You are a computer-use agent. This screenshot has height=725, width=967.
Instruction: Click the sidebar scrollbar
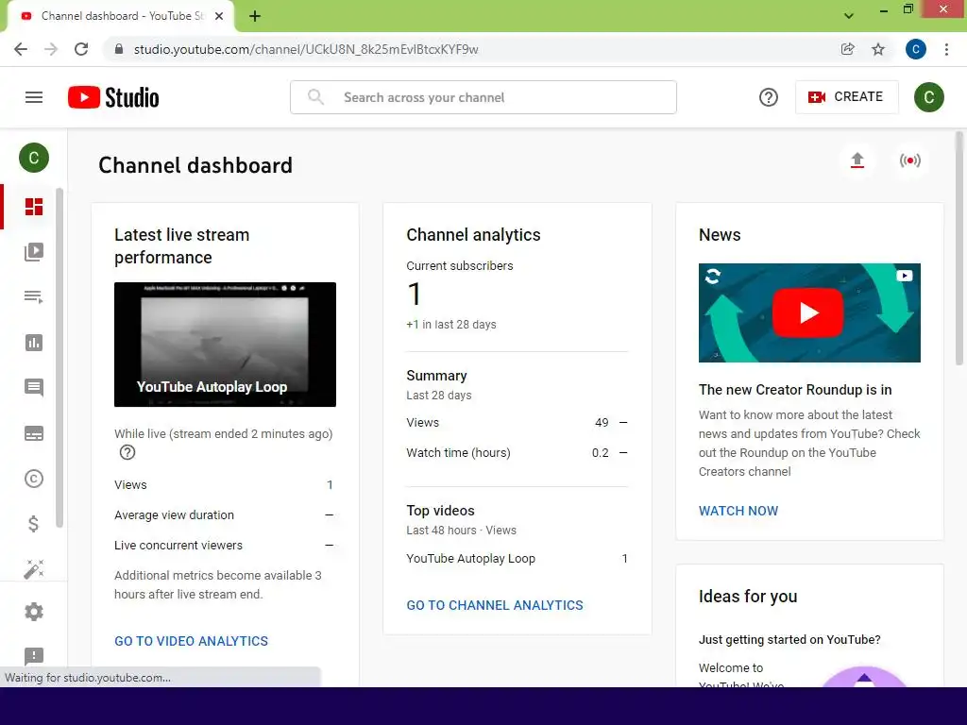point(59,358)
